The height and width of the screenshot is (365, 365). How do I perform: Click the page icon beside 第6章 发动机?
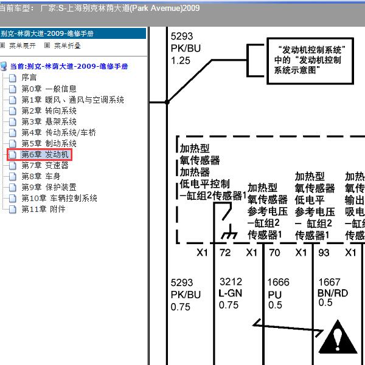(x=13, y=155)
